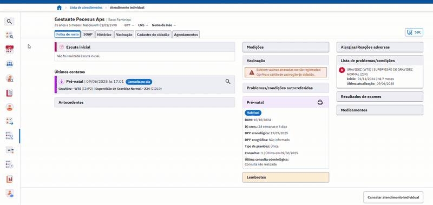Click the 'Habitual' risk badge
The width and height of the screenshot is (433, 205).
coord(253,113)
